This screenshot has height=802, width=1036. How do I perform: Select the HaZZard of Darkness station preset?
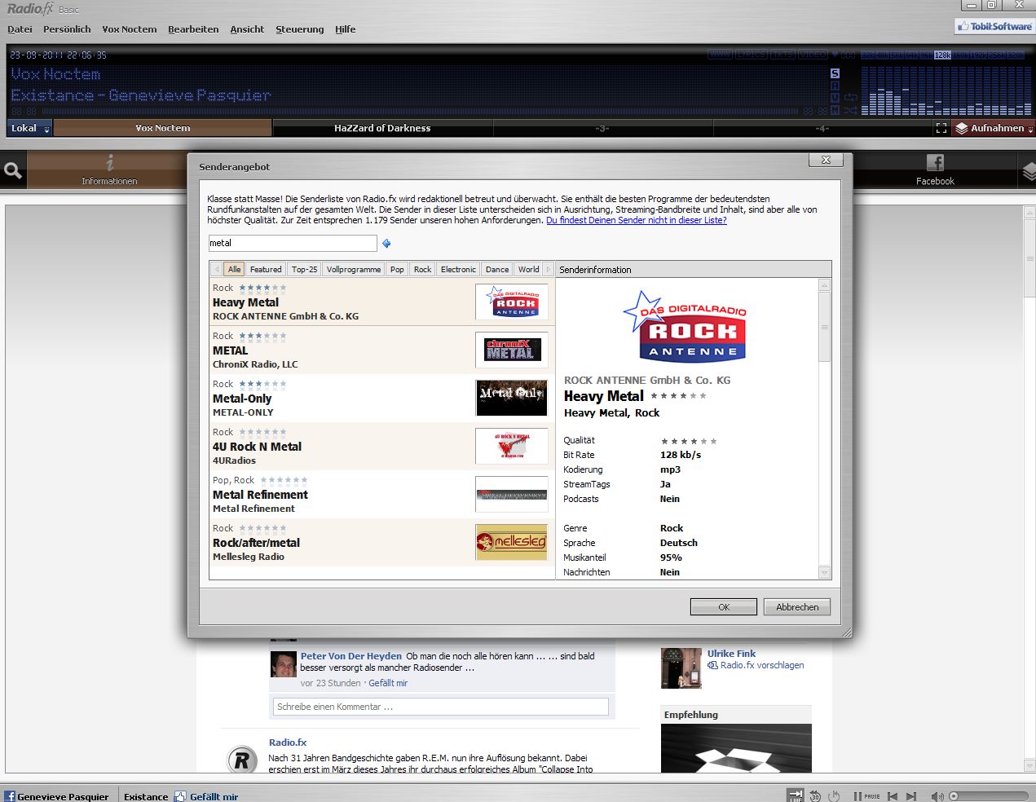382,128
